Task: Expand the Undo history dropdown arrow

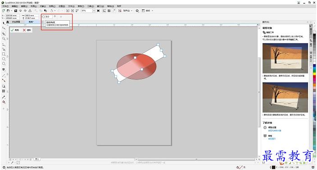Action: coord(55,11)
